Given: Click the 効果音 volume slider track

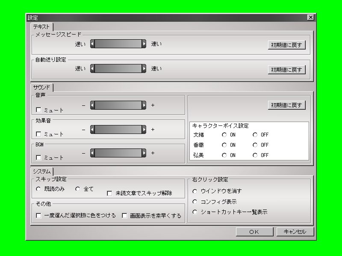Looking at the screenshot, I should coord(118,129).
